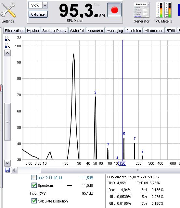Click the harmonic 7 marker label
The height and width of the screenshot is (208, 180).
pos(135,139)
